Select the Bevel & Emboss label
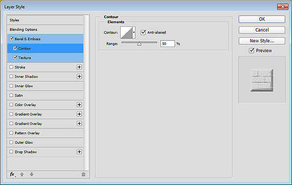This screenshot has width=292, height=185. [x=28, y=39]
